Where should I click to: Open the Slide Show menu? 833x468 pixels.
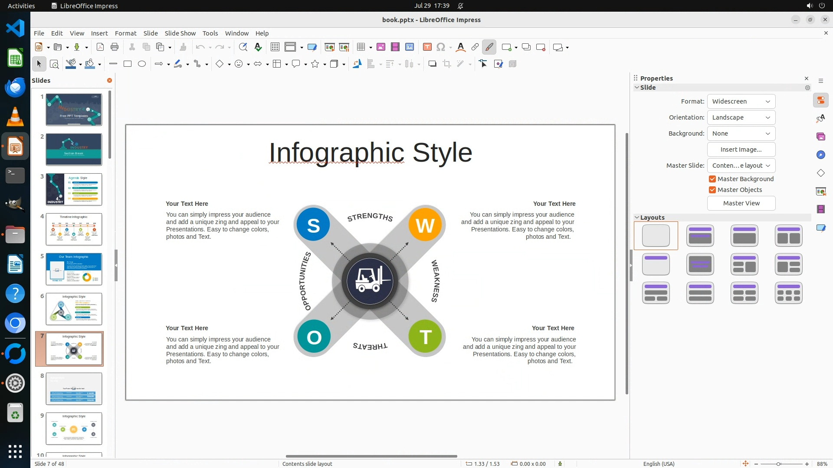coord(180,33)
